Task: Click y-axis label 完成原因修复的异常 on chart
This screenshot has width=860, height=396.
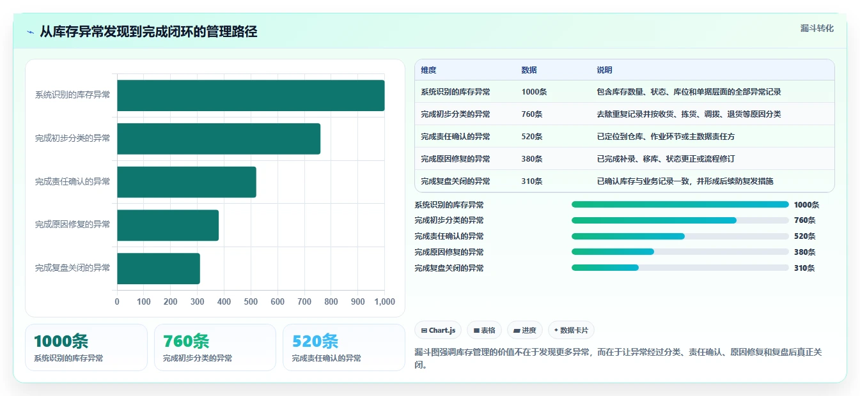Action: [72, 225]
